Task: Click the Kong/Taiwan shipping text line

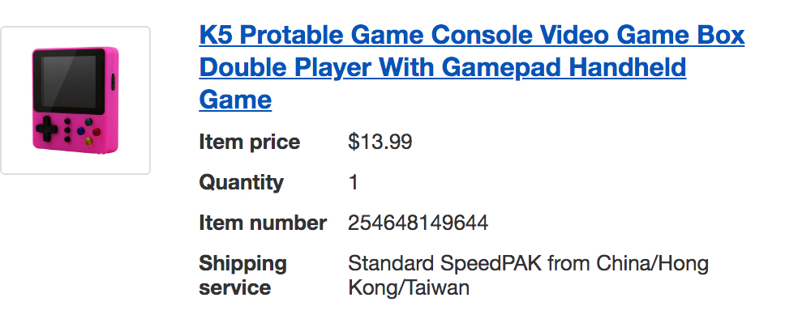Action: 409,288
